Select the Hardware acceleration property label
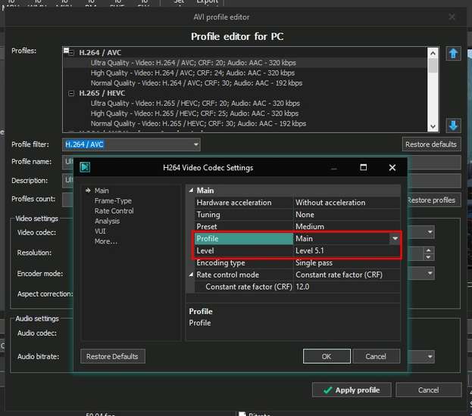The height and width of the screenshot is (416, 472). coord(243,203)
